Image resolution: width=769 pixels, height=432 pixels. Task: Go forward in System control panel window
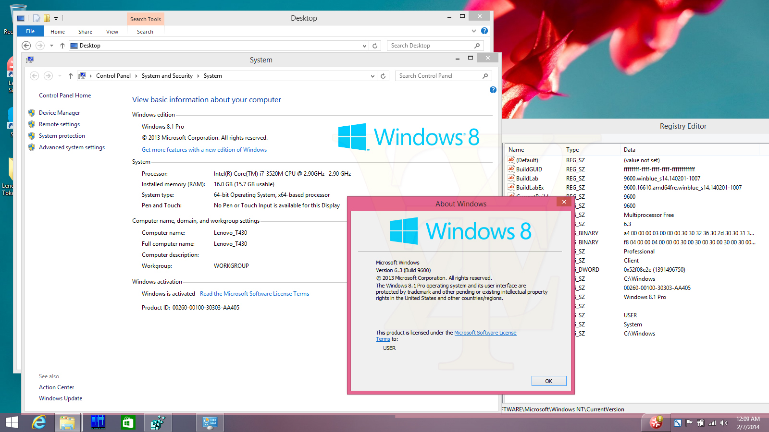point(48,76)
